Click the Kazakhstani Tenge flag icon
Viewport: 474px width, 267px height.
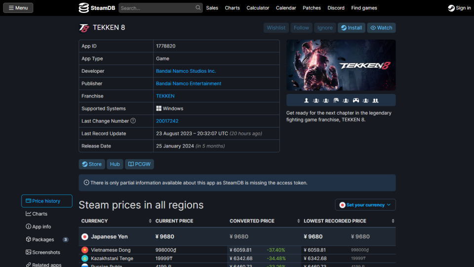click(x=84, y=259)
